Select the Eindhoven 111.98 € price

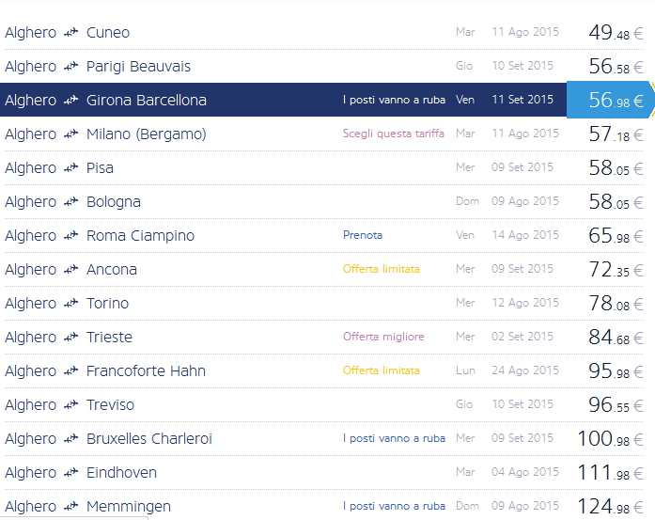(611, 473)
